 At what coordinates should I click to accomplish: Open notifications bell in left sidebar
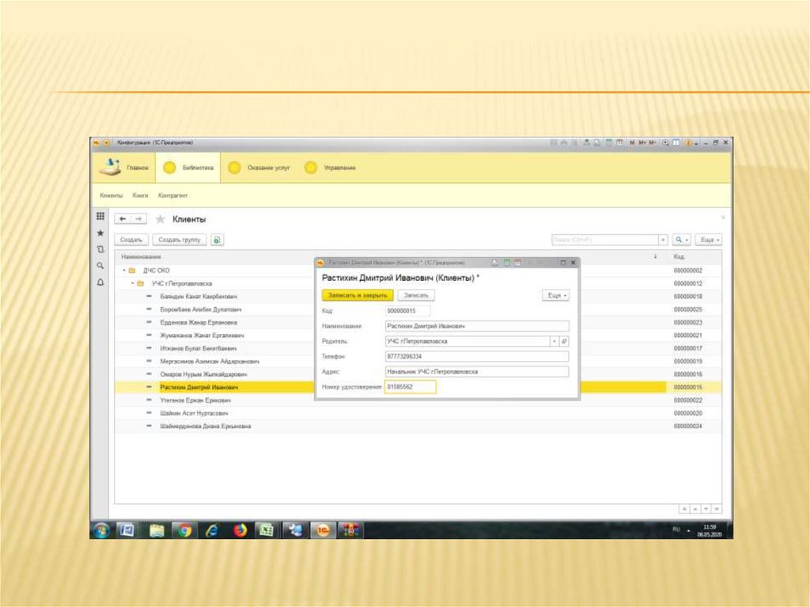click(x=100, y=283)
